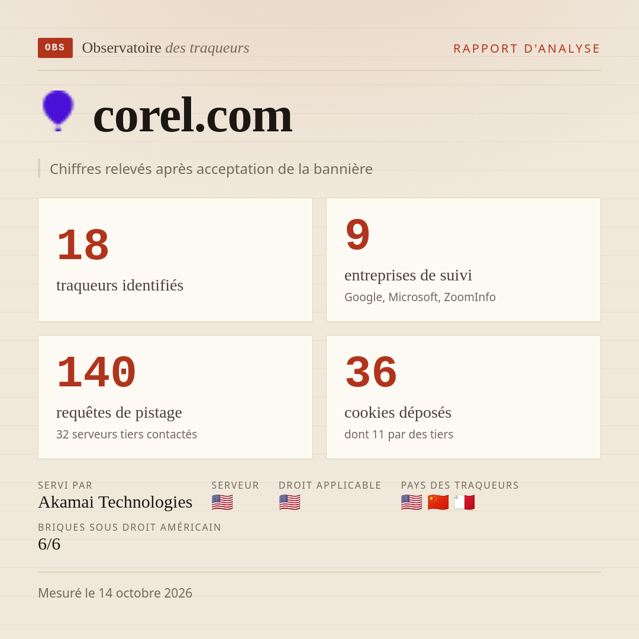Screen dimensions: 639x639
Task: Click the 'BRIQUES SOUS DROIT AMÉRICAIN' label
Action: pos(129,527)
